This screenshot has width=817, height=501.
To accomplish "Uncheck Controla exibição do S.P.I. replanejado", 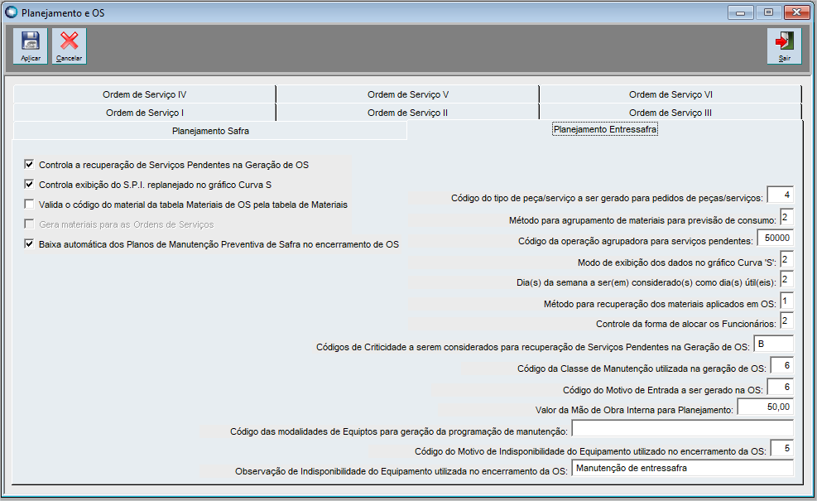I will coord(29,185).
